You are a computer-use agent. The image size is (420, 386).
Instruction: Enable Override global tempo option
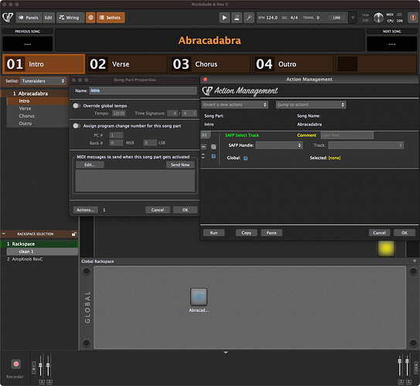76,106
